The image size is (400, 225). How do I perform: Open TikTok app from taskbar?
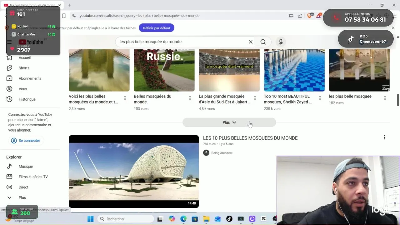pyautogui.click(x=229, y=219)
